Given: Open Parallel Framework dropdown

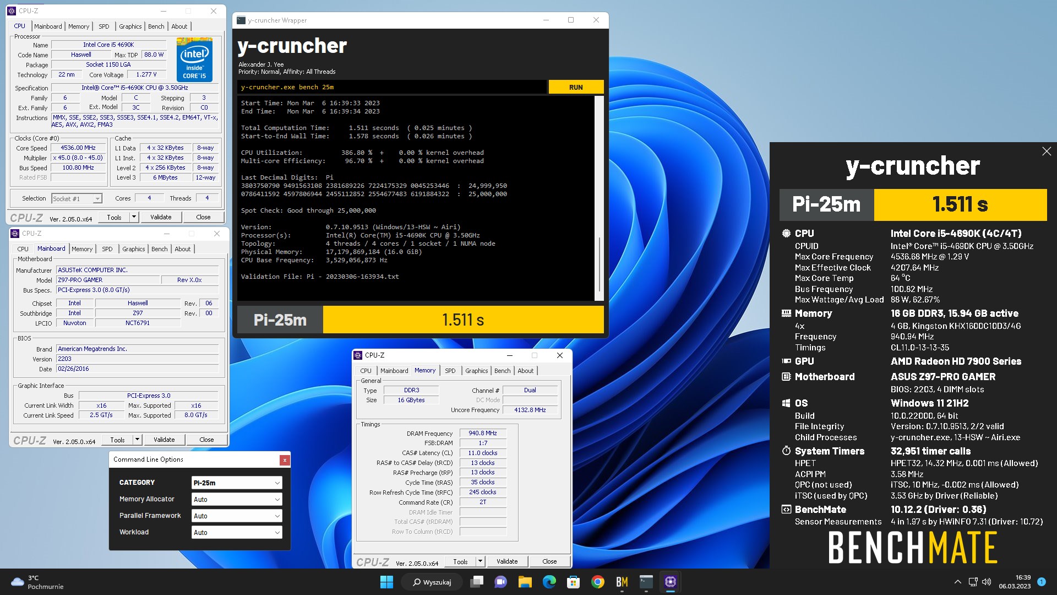Looking at the screenshot, I should [x=237, y=516].
